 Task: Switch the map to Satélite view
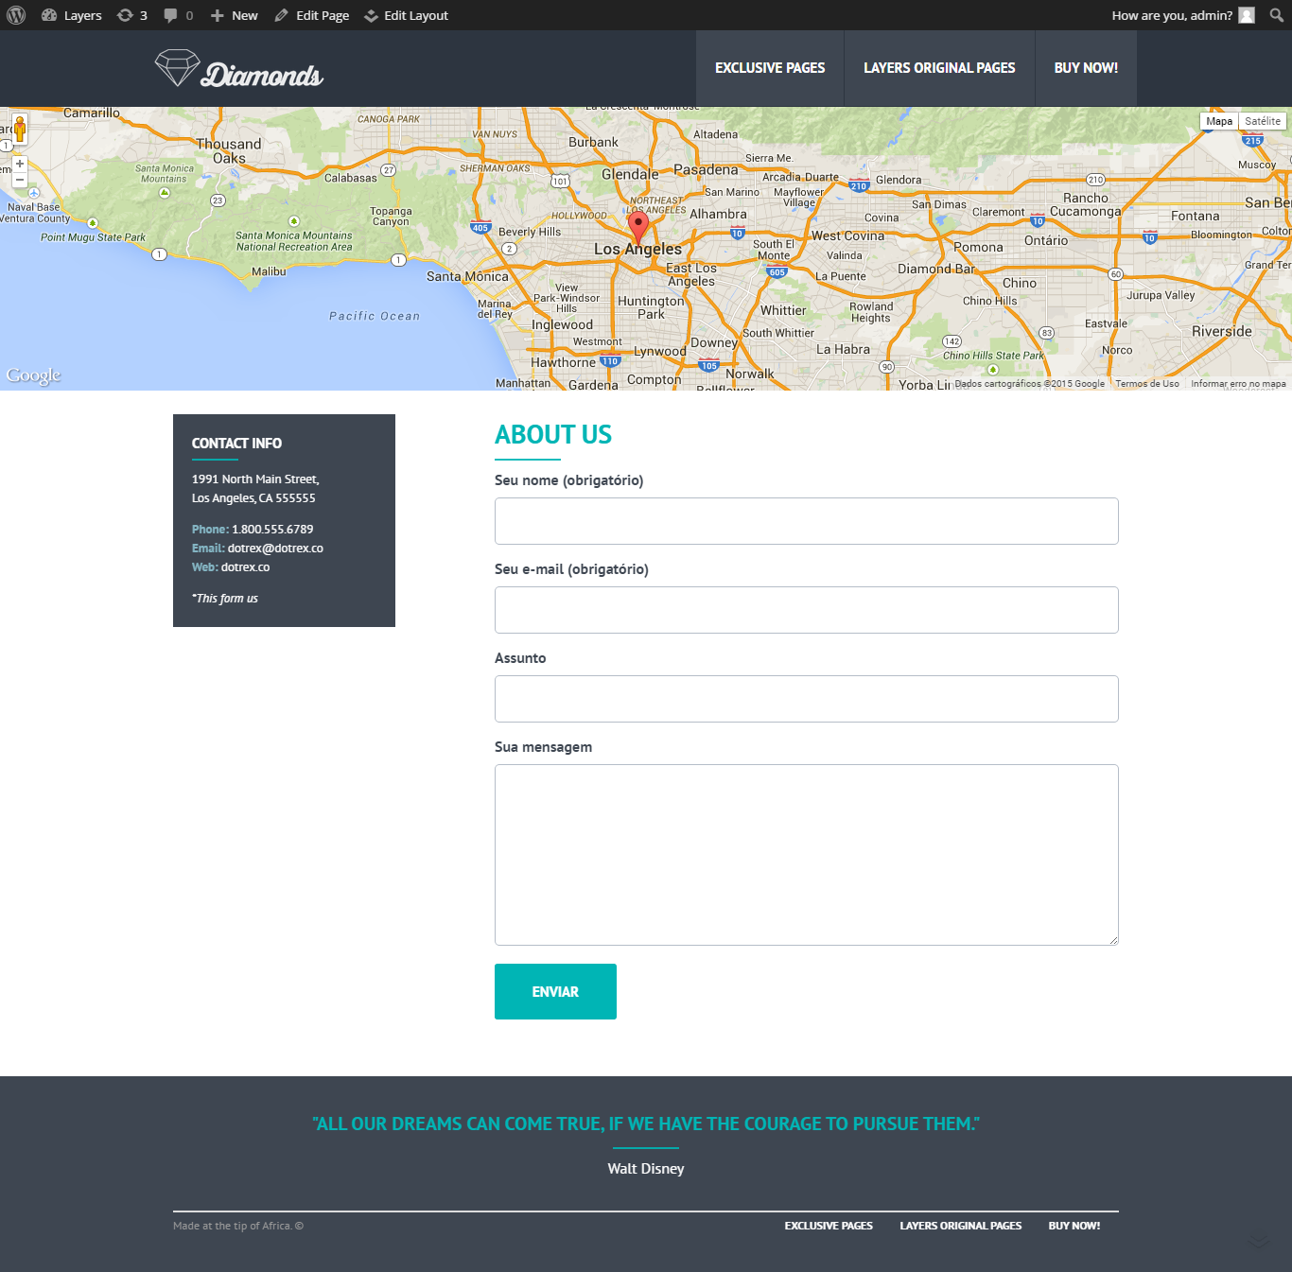coord(1263,121)
